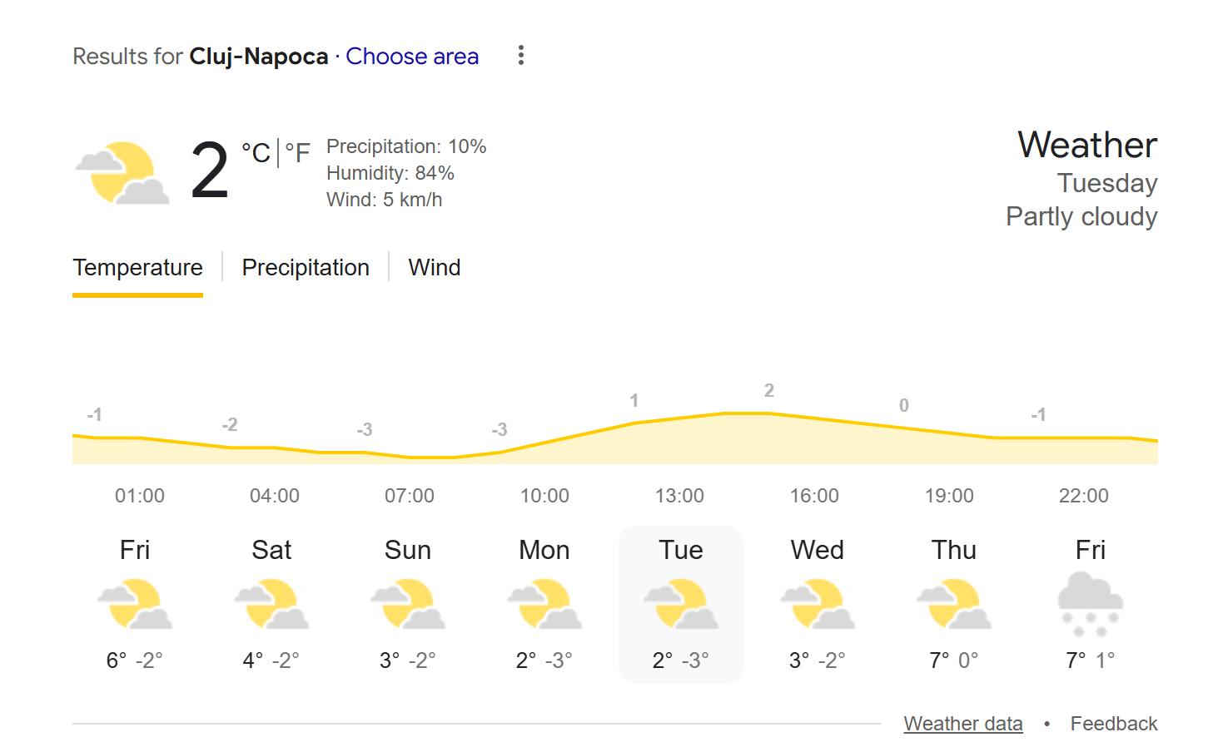Screen dimensions: 1208x752
Task: Select the 13:00 hour on the chart
Action: pos(679,496)
